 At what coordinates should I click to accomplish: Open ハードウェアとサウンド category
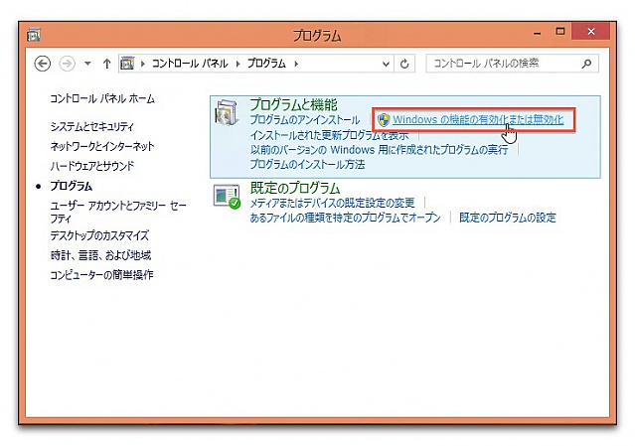click(92, 166)
